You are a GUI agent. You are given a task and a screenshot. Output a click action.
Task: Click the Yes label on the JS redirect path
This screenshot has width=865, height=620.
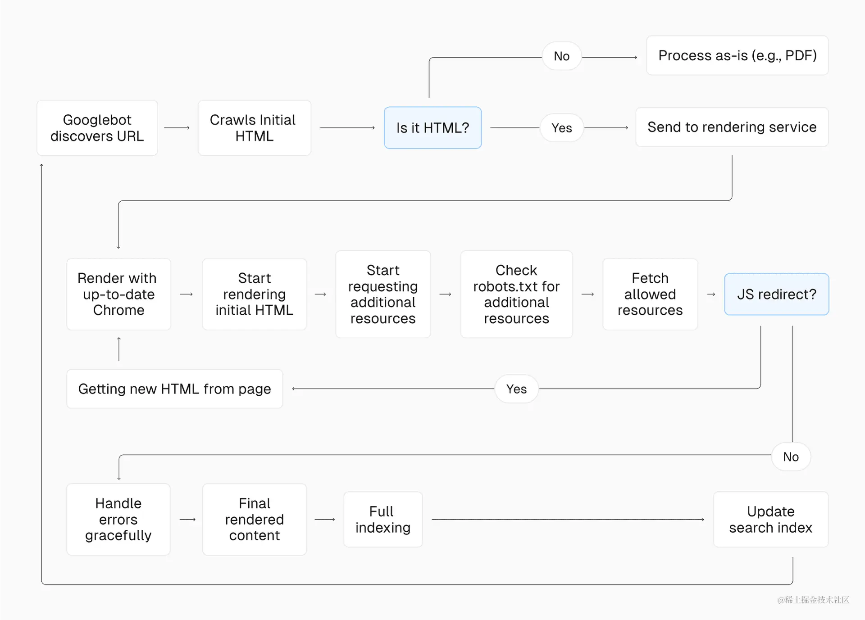click(516, 389)
